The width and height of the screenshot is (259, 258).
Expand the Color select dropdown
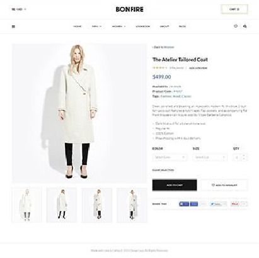(x=170, y=157)
